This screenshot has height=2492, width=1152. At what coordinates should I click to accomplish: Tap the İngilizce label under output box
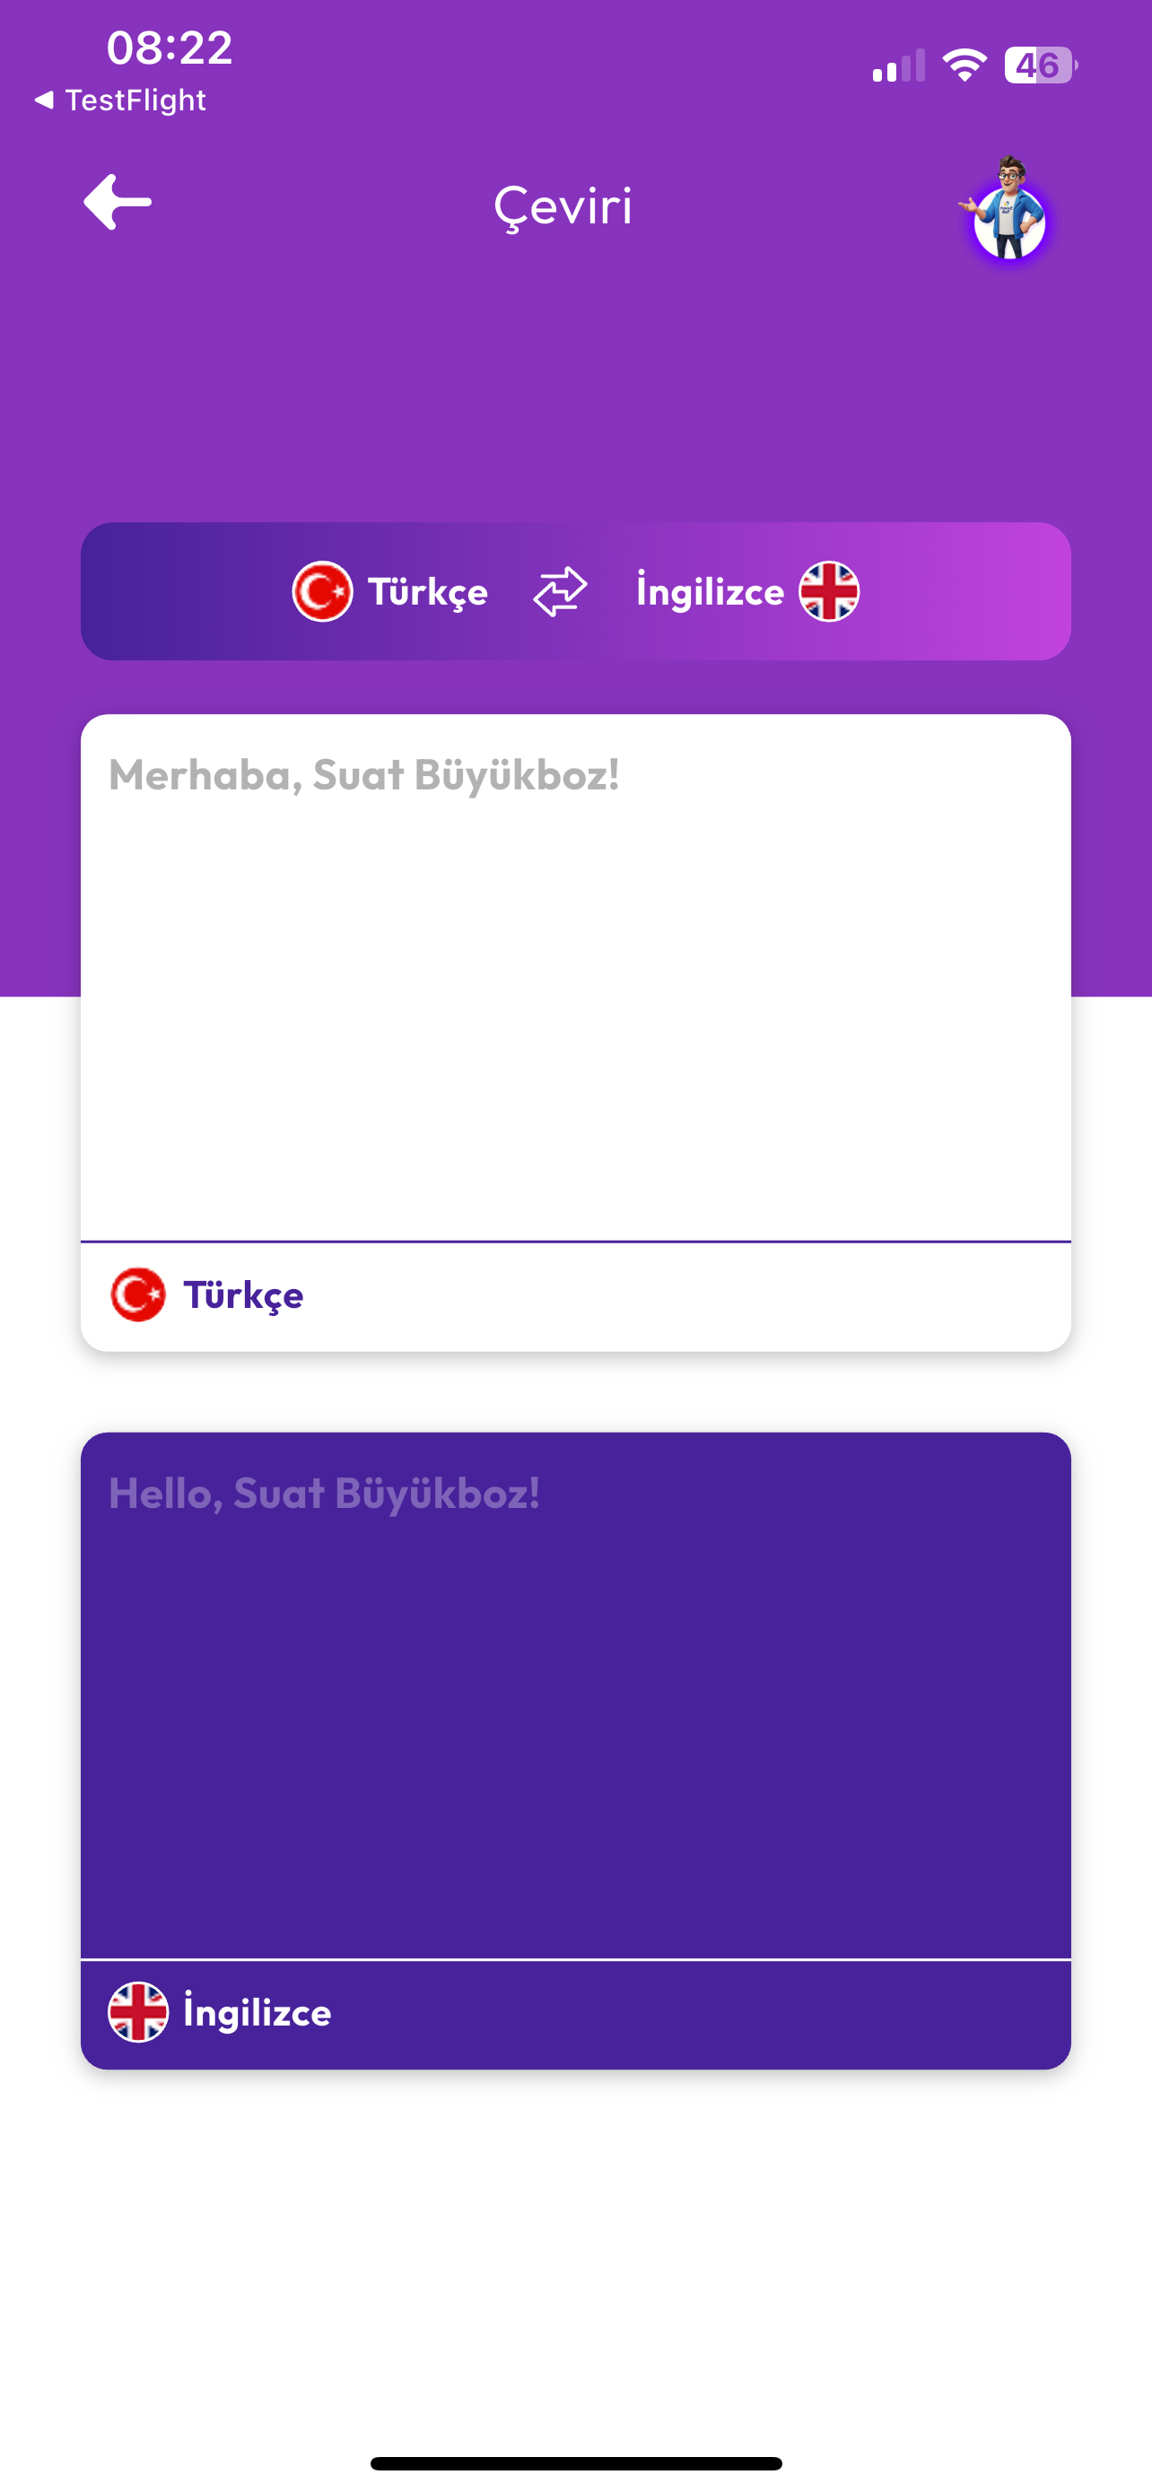tap(257, 2012)
